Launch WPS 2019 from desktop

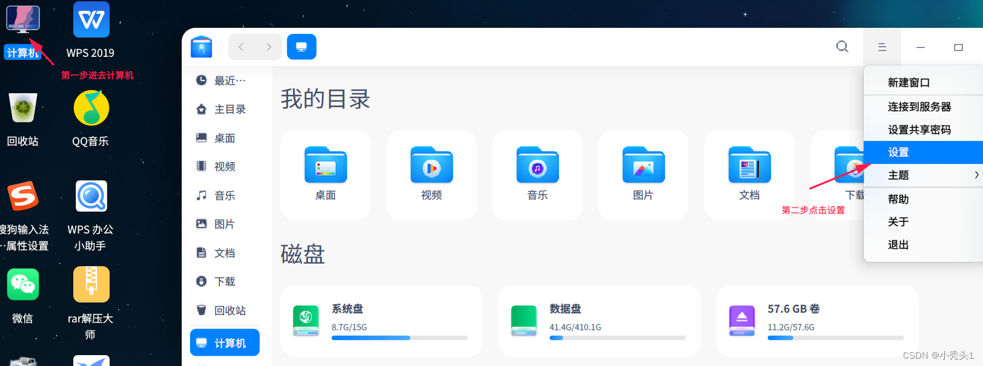point(91,19)
